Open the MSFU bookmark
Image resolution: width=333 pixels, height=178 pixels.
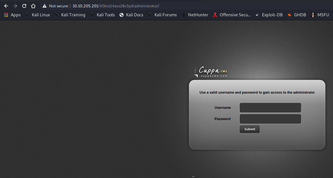point(320,15)
